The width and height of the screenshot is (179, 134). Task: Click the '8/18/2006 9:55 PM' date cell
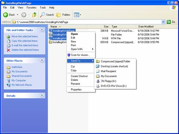click(x=148, y=42)
